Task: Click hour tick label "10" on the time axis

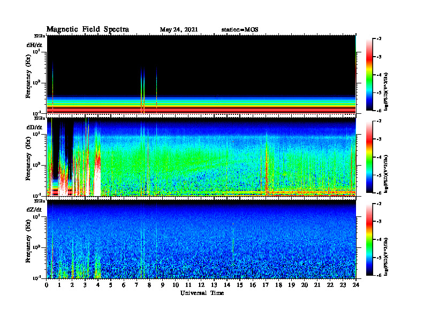Action: click(176, 285)
